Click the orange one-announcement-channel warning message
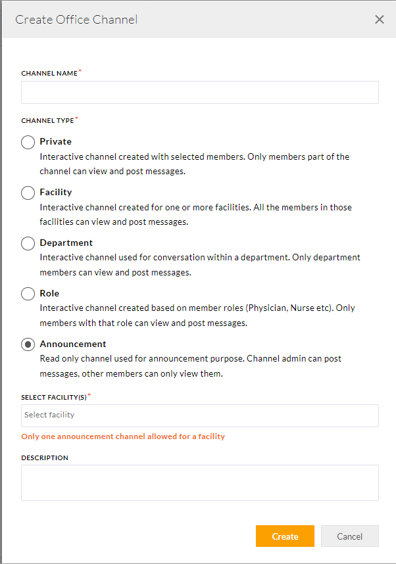396x564 pixels. tap(123, 436)
